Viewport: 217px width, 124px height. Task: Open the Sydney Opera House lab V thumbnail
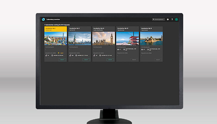(151, 38)
